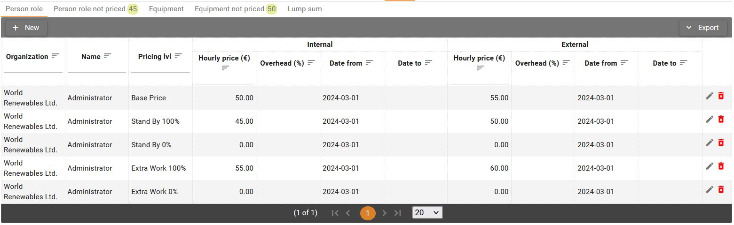Viewport: 734px width, 225px height.
Task: Delete the Extra Work 0% pricing row
Action: click(721, 189)
